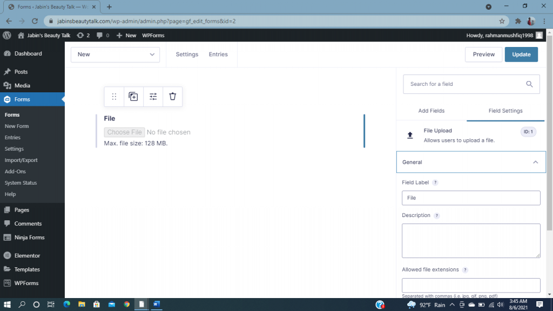Open Description help tooltip
Image resolution: width=553 pixels, height=311 pixels.
coord(436,215)
